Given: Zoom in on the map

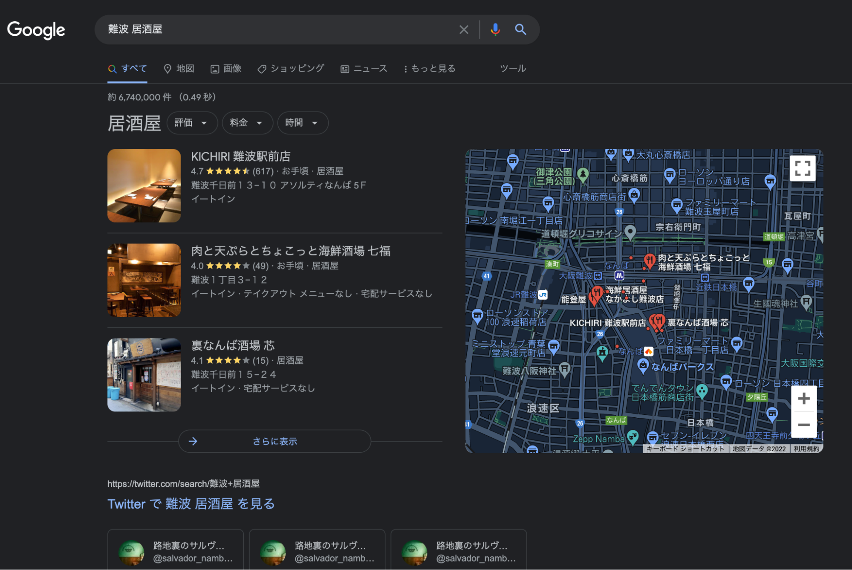Looking at the screenshot, I should point(804,399).
